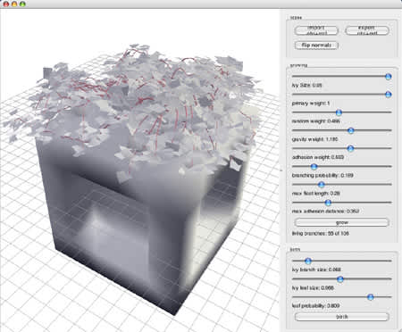Close the window with the red button
Viewport: 402px width, 332px height.
point(6,4)
